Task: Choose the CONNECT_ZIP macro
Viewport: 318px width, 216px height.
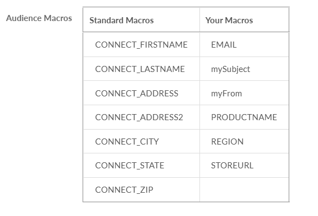Action: click(124, 190)
